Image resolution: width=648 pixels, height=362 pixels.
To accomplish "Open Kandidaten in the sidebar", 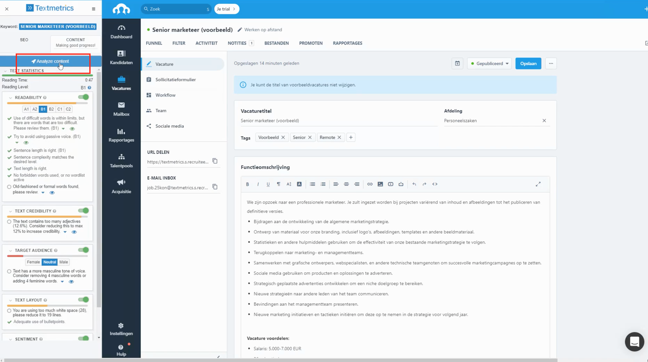I will (121, 57).
